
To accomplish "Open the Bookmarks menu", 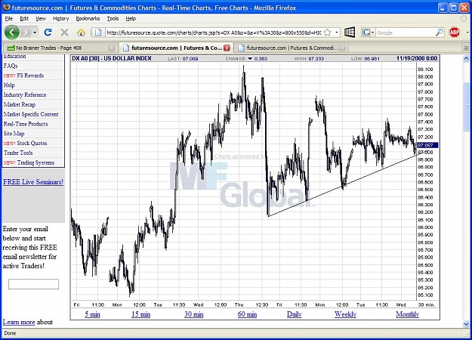I will point(88,18).
